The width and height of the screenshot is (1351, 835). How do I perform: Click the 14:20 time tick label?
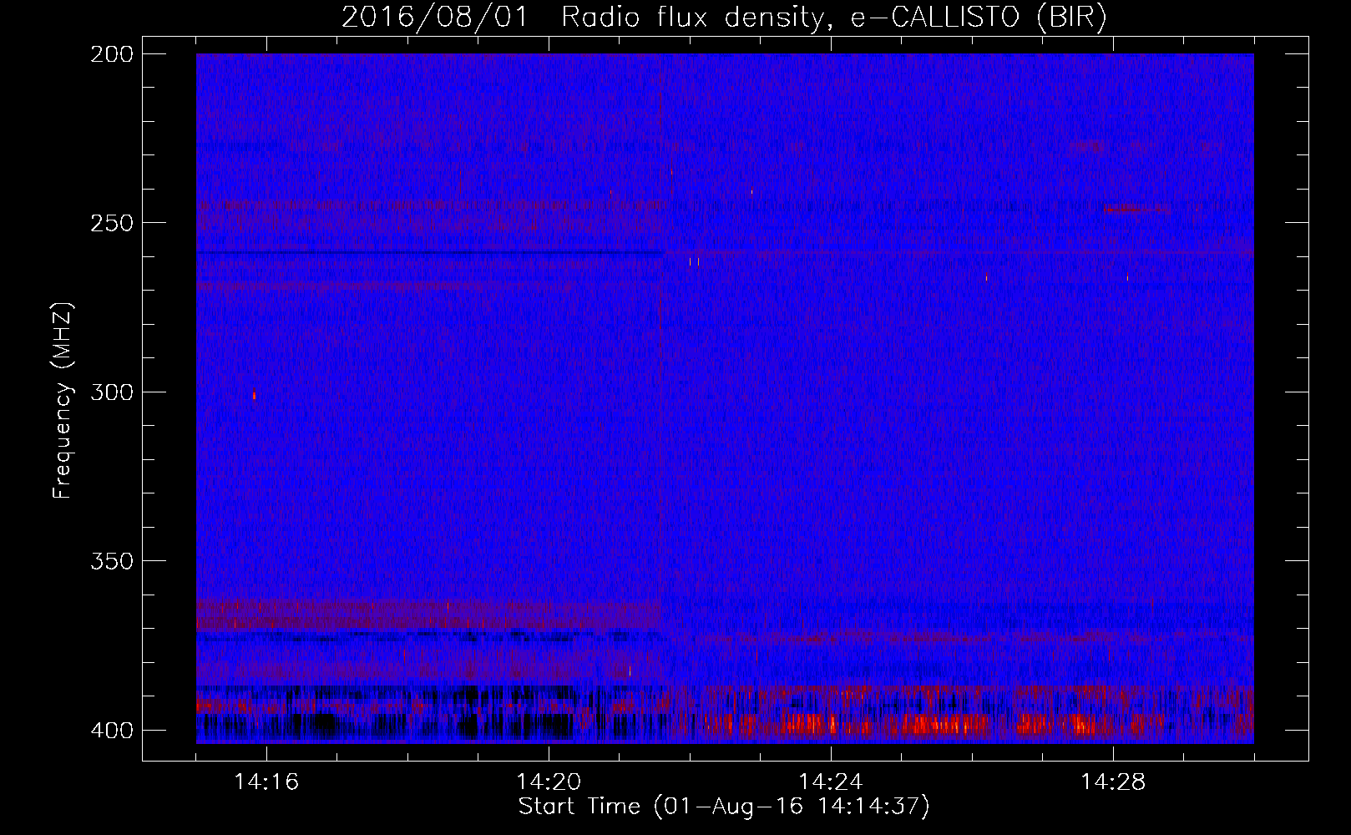click(x=549, y=782)
